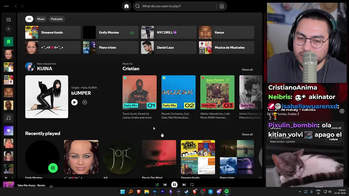Toggle repeat in the player bar
Screen dimensions: 349x196
192,185
